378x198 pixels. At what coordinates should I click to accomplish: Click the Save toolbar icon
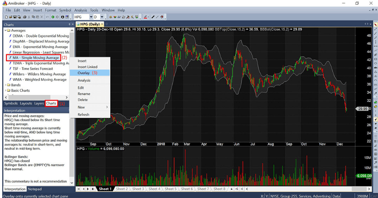pyautogui.click(x=15, y=17)
